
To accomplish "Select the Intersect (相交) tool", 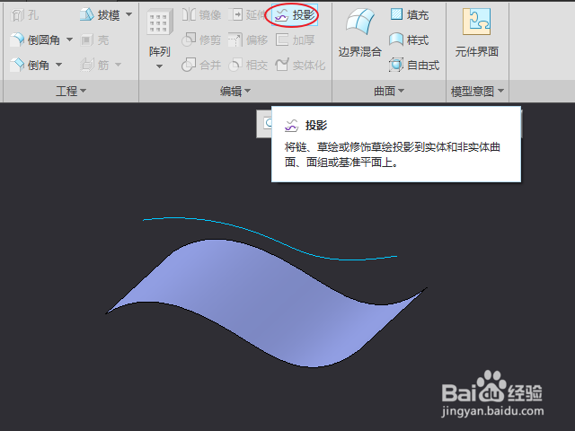I will point(248,66).
